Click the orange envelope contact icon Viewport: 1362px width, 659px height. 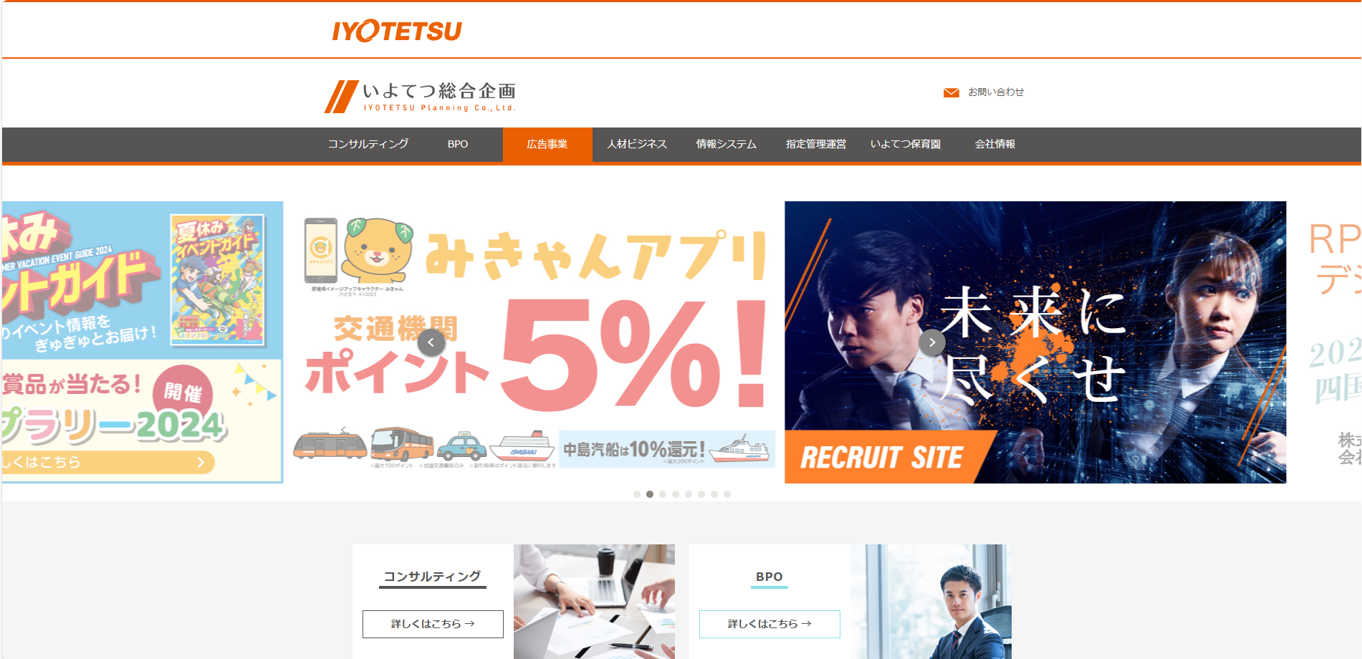click(x=951, y=92)
